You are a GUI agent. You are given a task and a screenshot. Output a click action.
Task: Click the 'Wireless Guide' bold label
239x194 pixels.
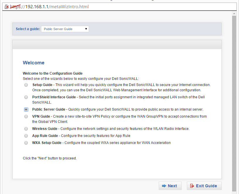45,129
